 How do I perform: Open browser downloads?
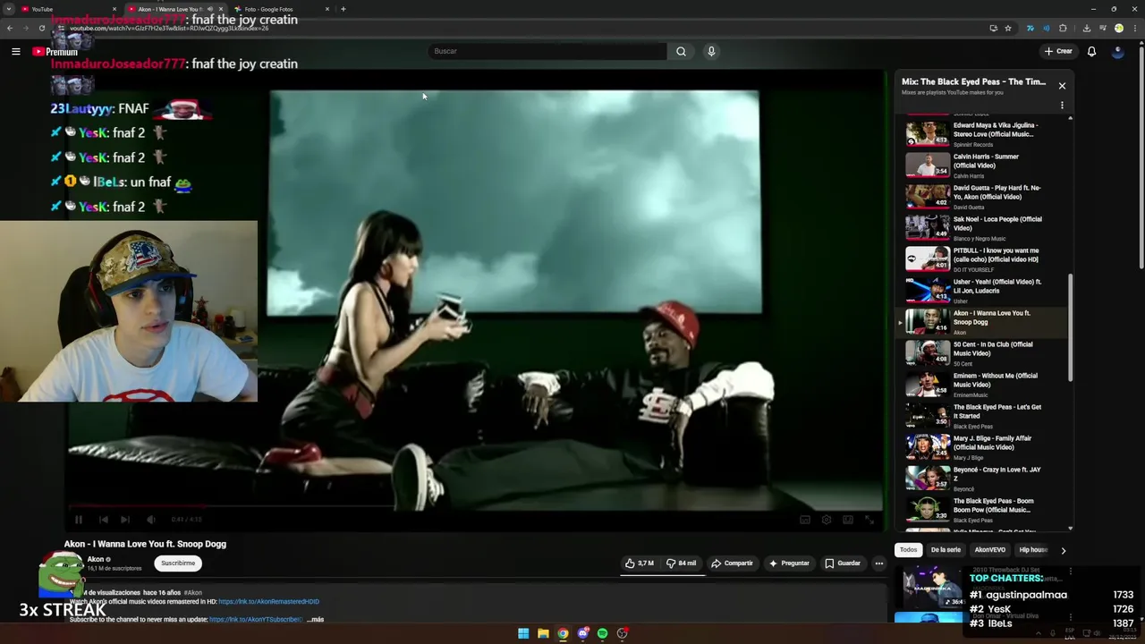[x=1086, y=28]
